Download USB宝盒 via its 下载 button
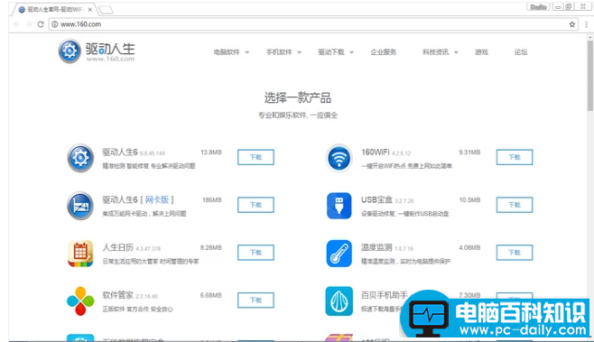This screenshot has height=342, width=594. click(515, 205)
